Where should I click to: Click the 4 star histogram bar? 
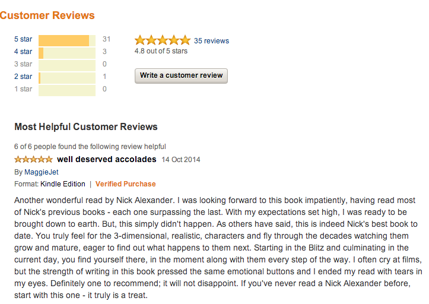pos(66,52)
